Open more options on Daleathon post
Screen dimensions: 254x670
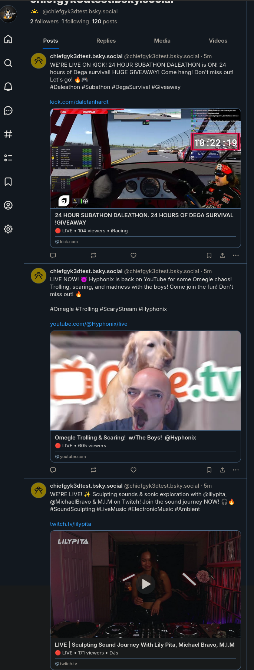point(236,255)
